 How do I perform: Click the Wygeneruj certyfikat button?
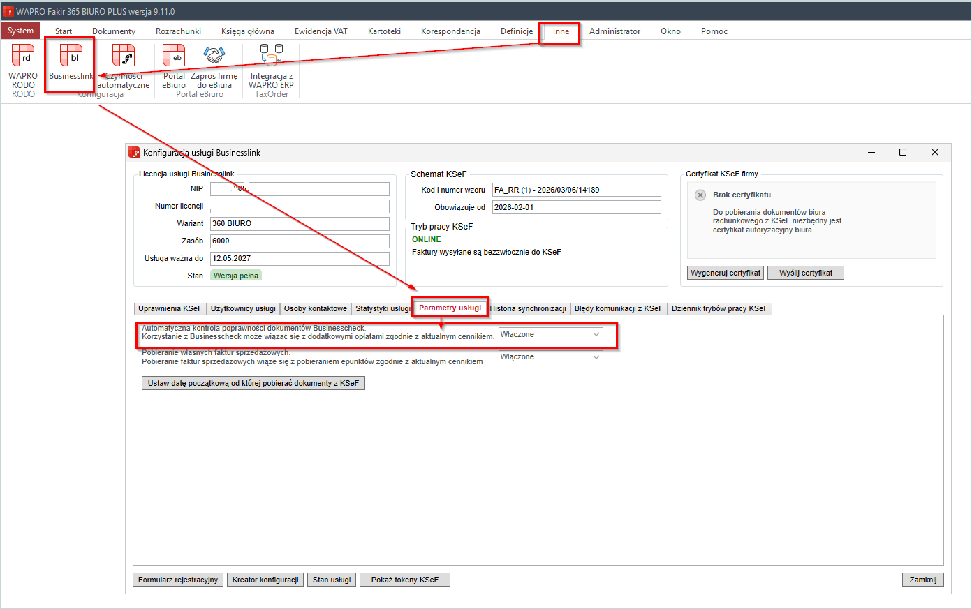click(x=726, y=273)
